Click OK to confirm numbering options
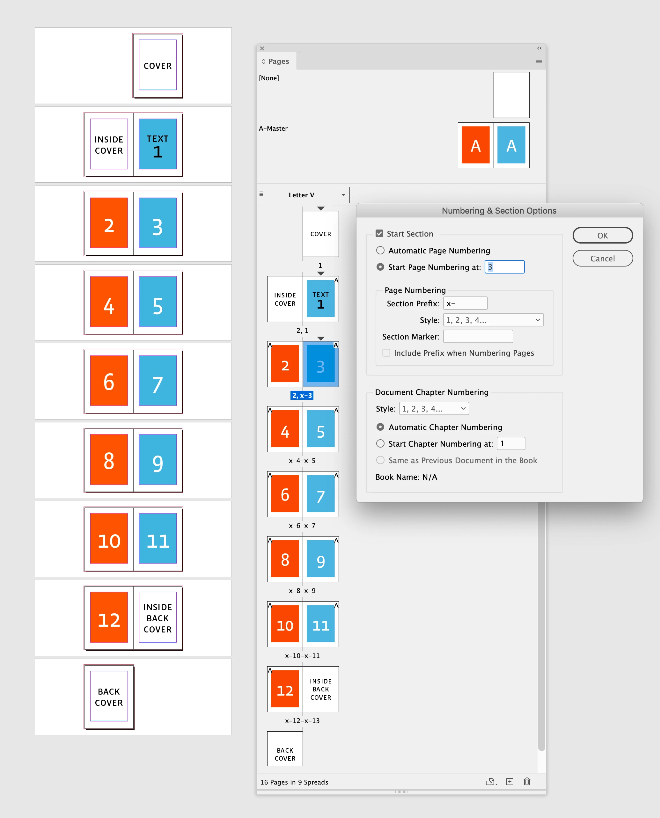660x818 pixels. pyautogui.click(x=602, y=235)
